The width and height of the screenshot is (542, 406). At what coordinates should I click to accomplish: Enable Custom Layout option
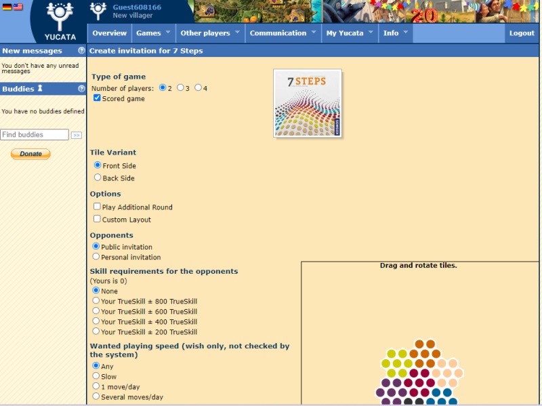(96, 219)
